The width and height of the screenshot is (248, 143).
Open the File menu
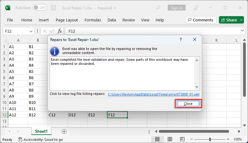pyautogui.click(x=10, y=20)
